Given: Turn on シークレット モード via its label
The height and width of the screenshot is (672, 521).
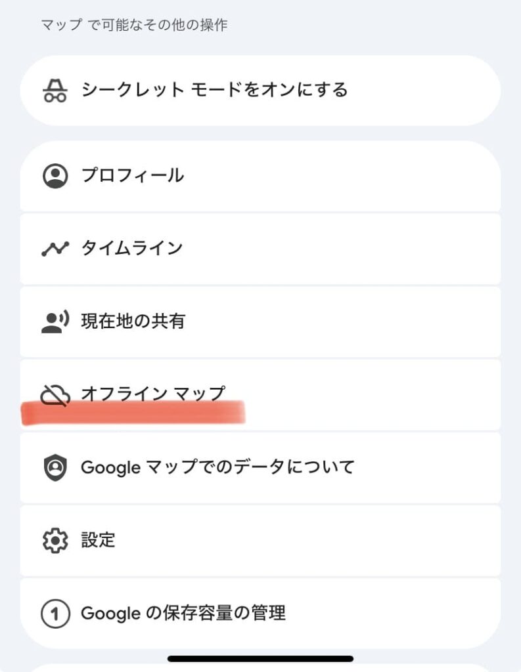Looking at the screenshot, I should (214, 90).
